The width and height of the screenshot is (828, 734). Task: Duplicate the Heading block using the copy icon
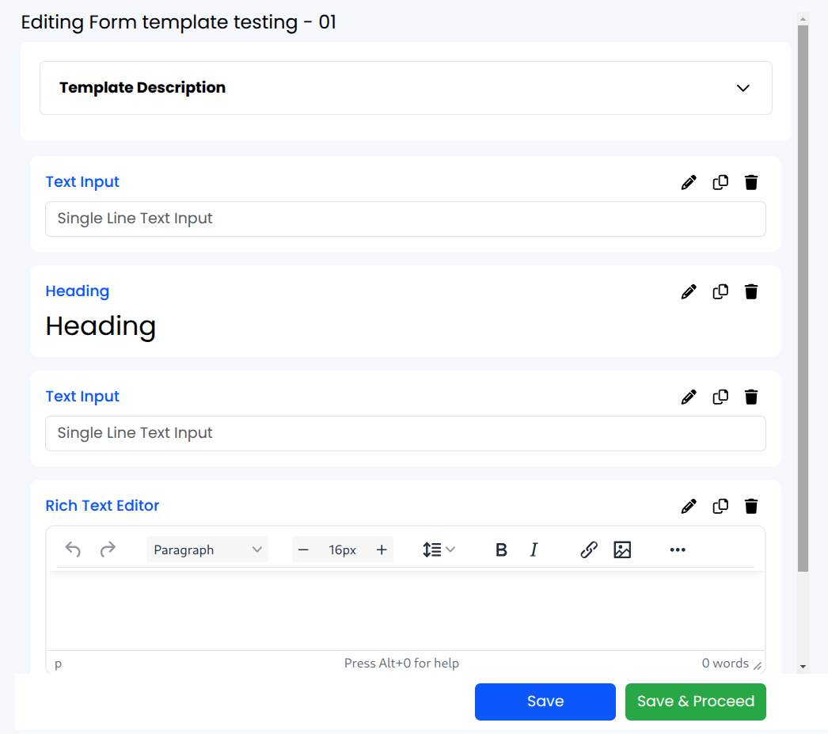[720, 291]
